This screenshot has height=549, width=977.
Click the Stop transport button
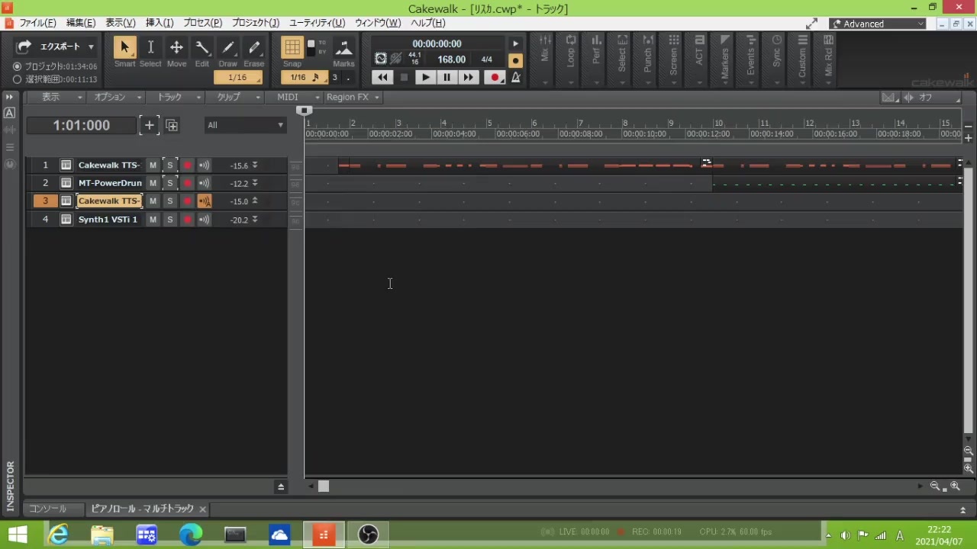(x=404, y=77)
